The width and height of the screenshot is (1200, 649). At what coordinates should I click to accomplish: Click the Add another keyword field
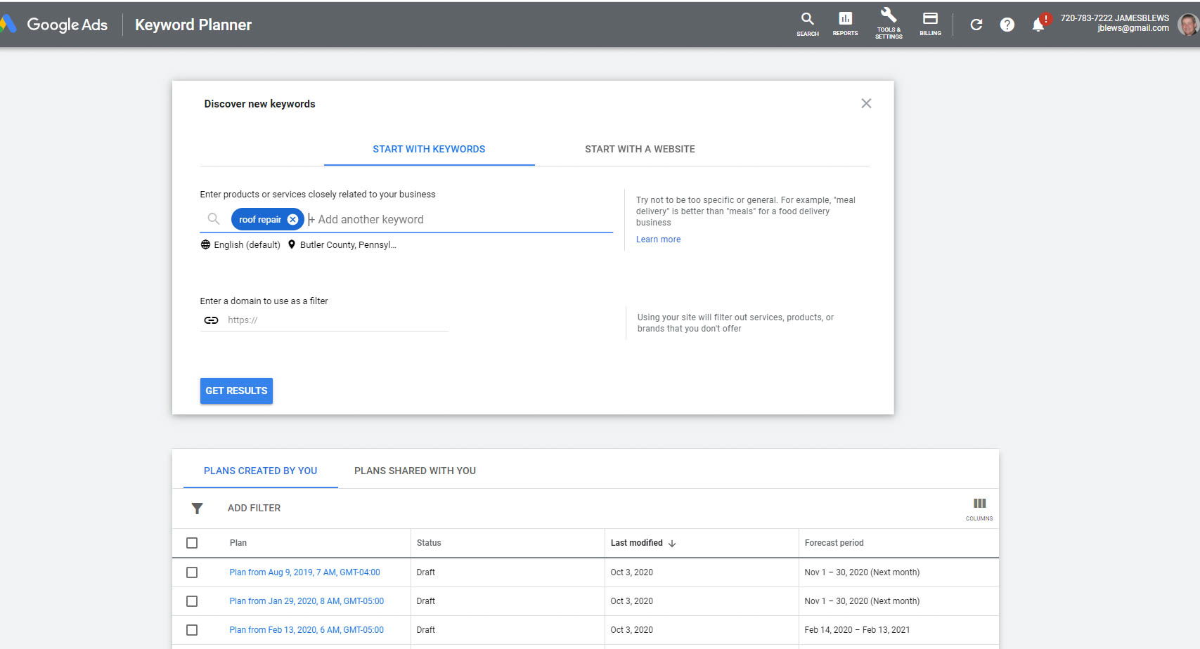[460, 219]
